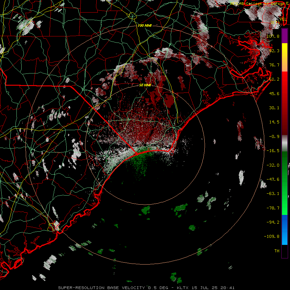Click the -109.8 legend value
290x290 pixels.
point(272,237)
